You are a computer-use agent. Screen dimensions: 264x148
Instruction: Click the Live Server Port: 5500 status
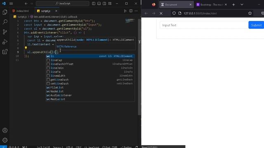(110, 147)
